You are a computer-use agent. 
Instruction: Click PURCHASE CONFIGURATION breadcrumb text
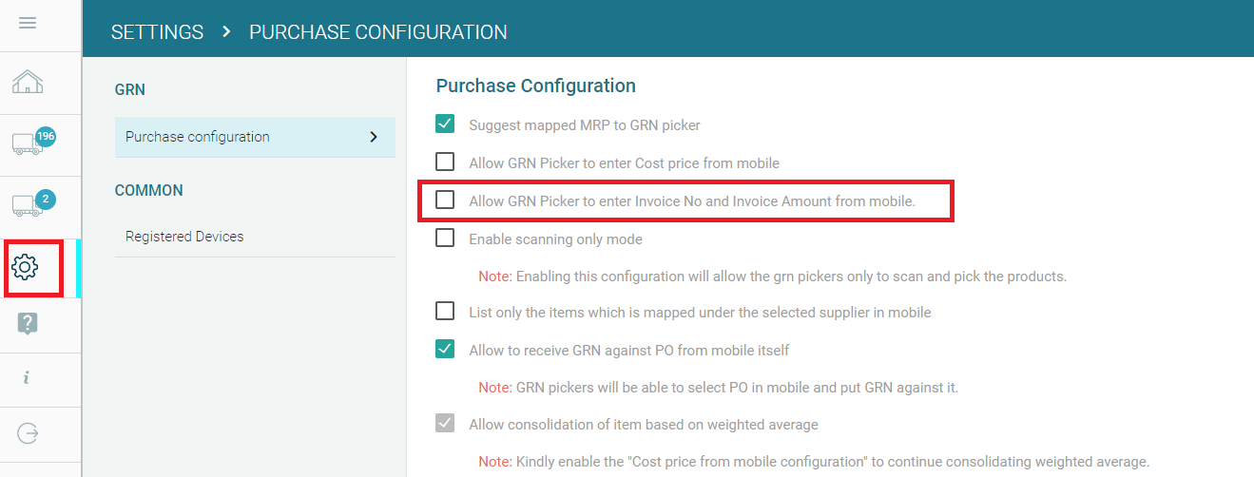click(377, 32)
